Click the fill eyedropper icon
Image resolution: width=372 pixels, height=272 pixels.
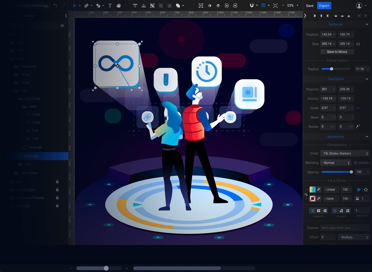click(x=319, y=190)
